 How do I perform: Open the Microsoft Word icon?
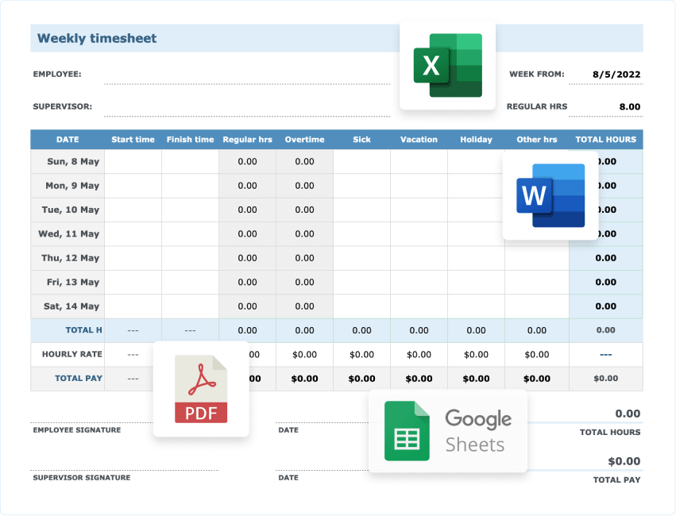pyautogui.click(x=550, y=195)
